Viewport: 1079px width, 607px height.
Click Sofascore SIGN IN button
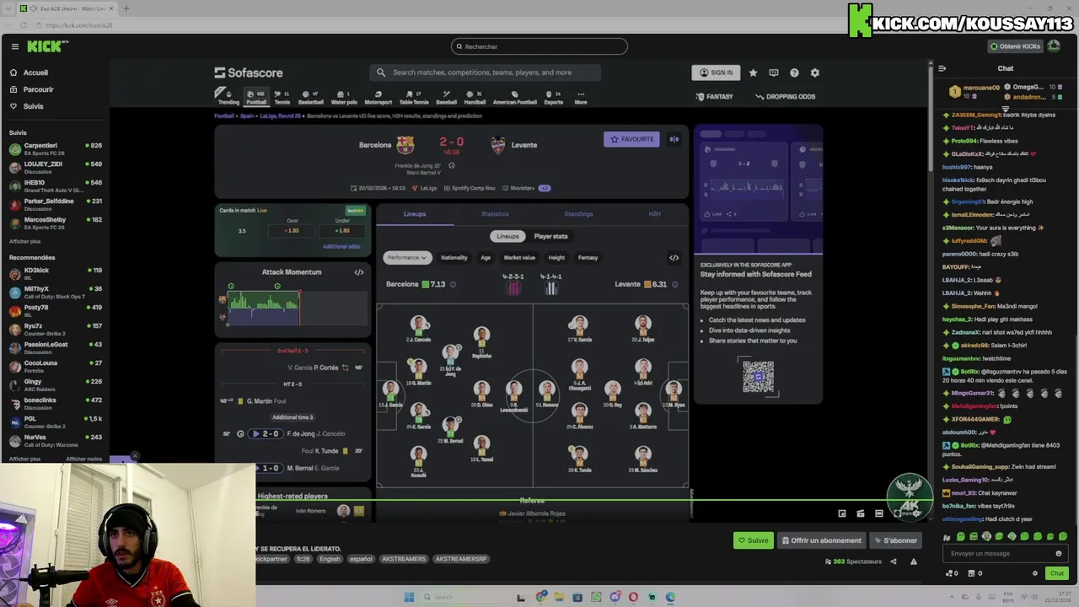[716, 73]
